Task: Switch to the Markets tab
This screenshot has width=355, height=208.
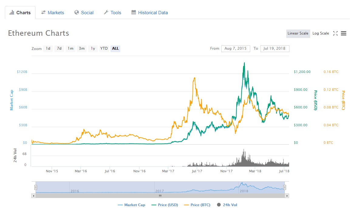Action: click(53, 13)
